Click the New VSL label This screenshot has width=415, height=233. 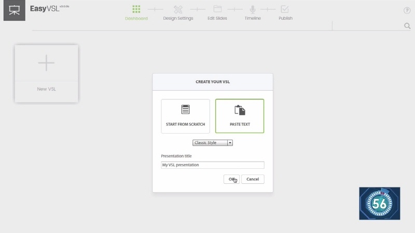click(46, 89)
